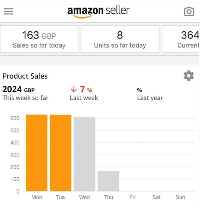Tap the Sun label on chart axis
The height and width of the screenshot is (208, 200).
click(180, 197)
